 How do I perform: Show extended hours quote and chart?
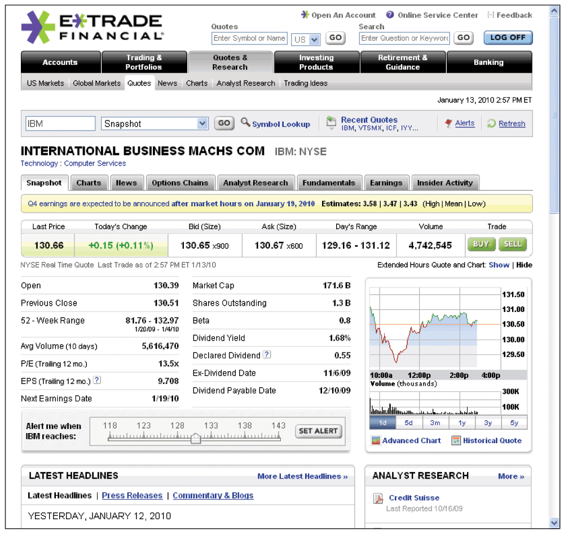tap(499, 265)
